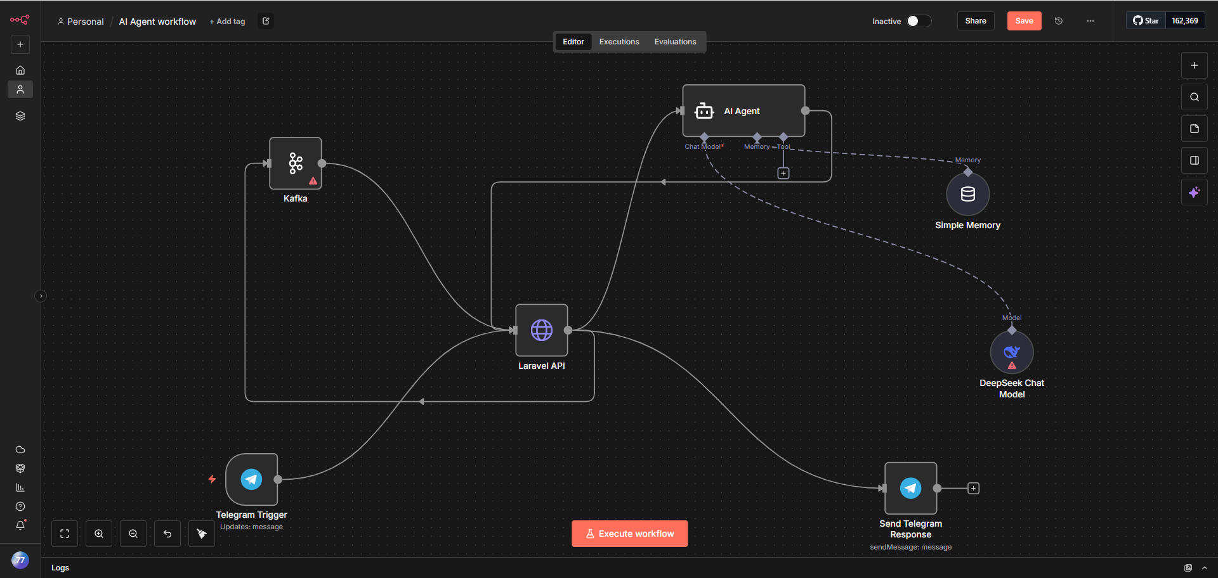Switch to the Evaluations tab

point(675,42)
